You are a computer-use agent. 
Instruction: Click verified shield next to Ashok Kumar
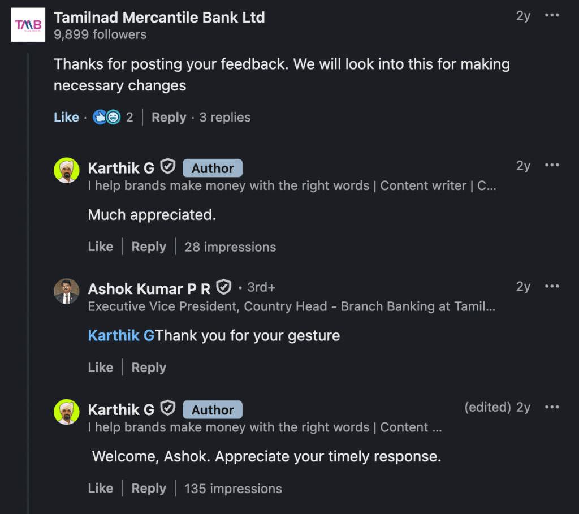point(224,287)
